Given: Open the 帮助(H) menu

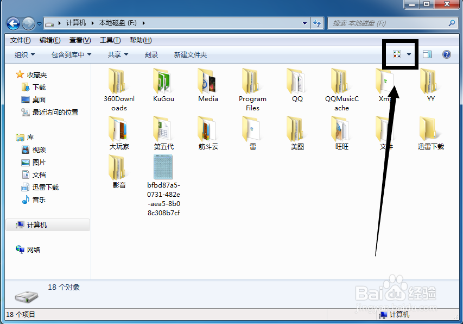Looking at the screenshot, I should coord(141,40).
